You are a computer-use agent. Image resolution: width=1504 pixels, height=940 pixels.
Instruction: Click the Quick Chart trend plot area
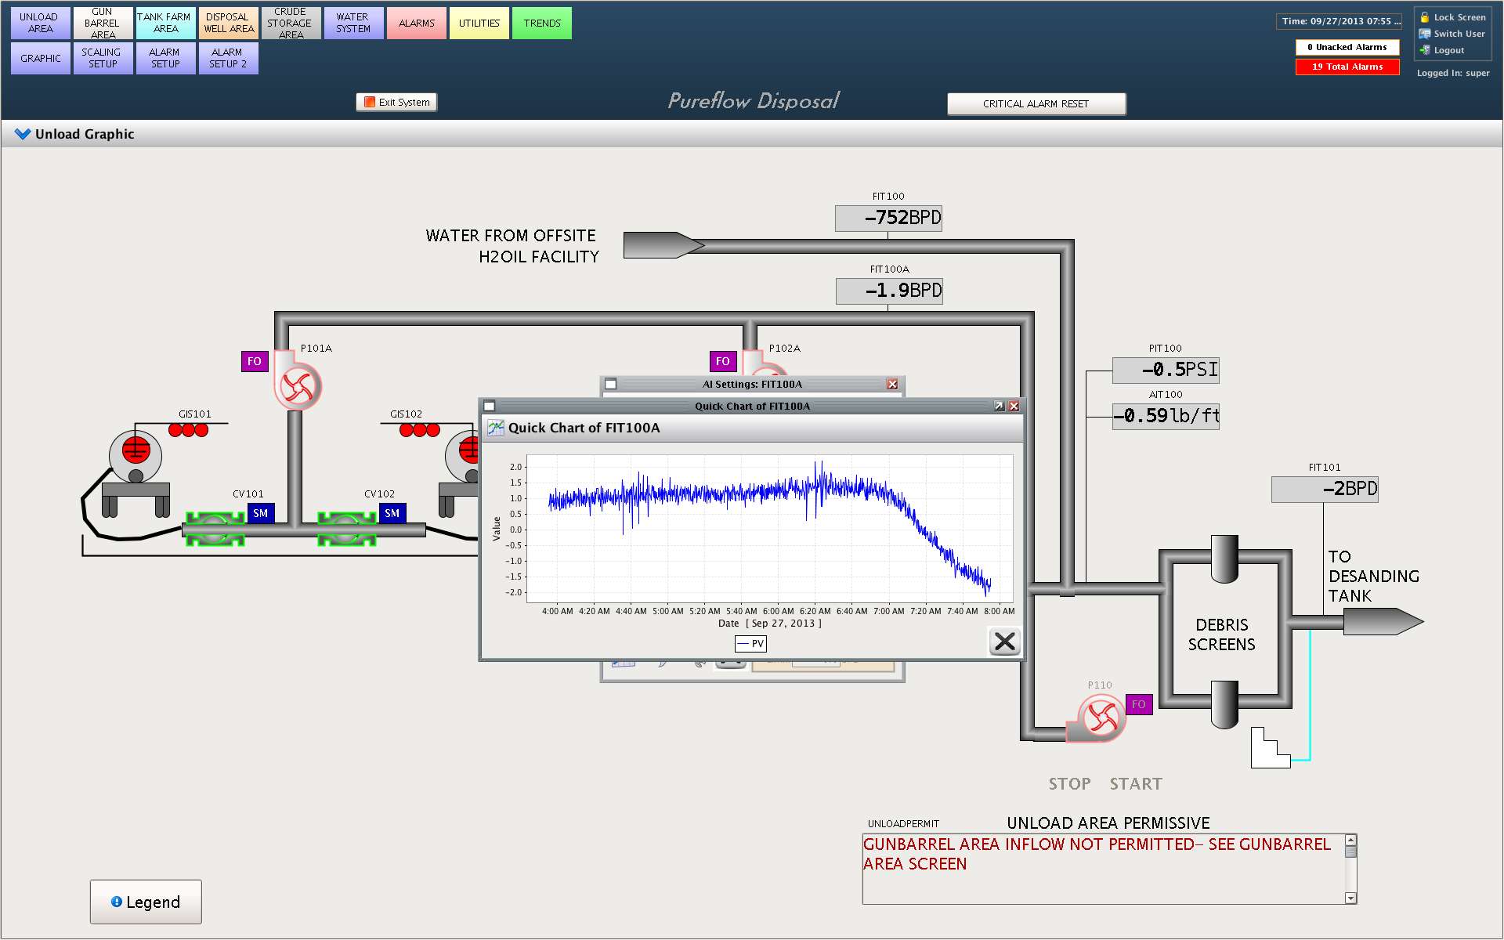pyautogui.click(x=770, y=529)
